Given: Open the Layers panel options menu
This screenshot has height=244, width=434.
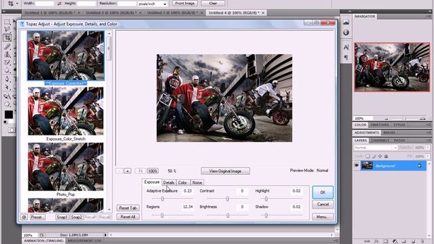Looking at the screenshot, I should tap(429, 140).
